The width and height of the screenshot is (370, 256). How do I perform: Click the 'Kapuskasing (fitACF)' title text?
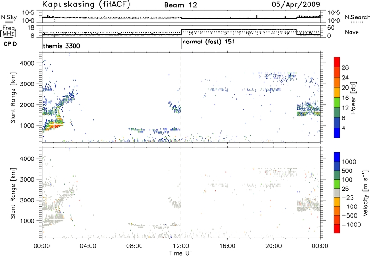click(x=86, y=5)
